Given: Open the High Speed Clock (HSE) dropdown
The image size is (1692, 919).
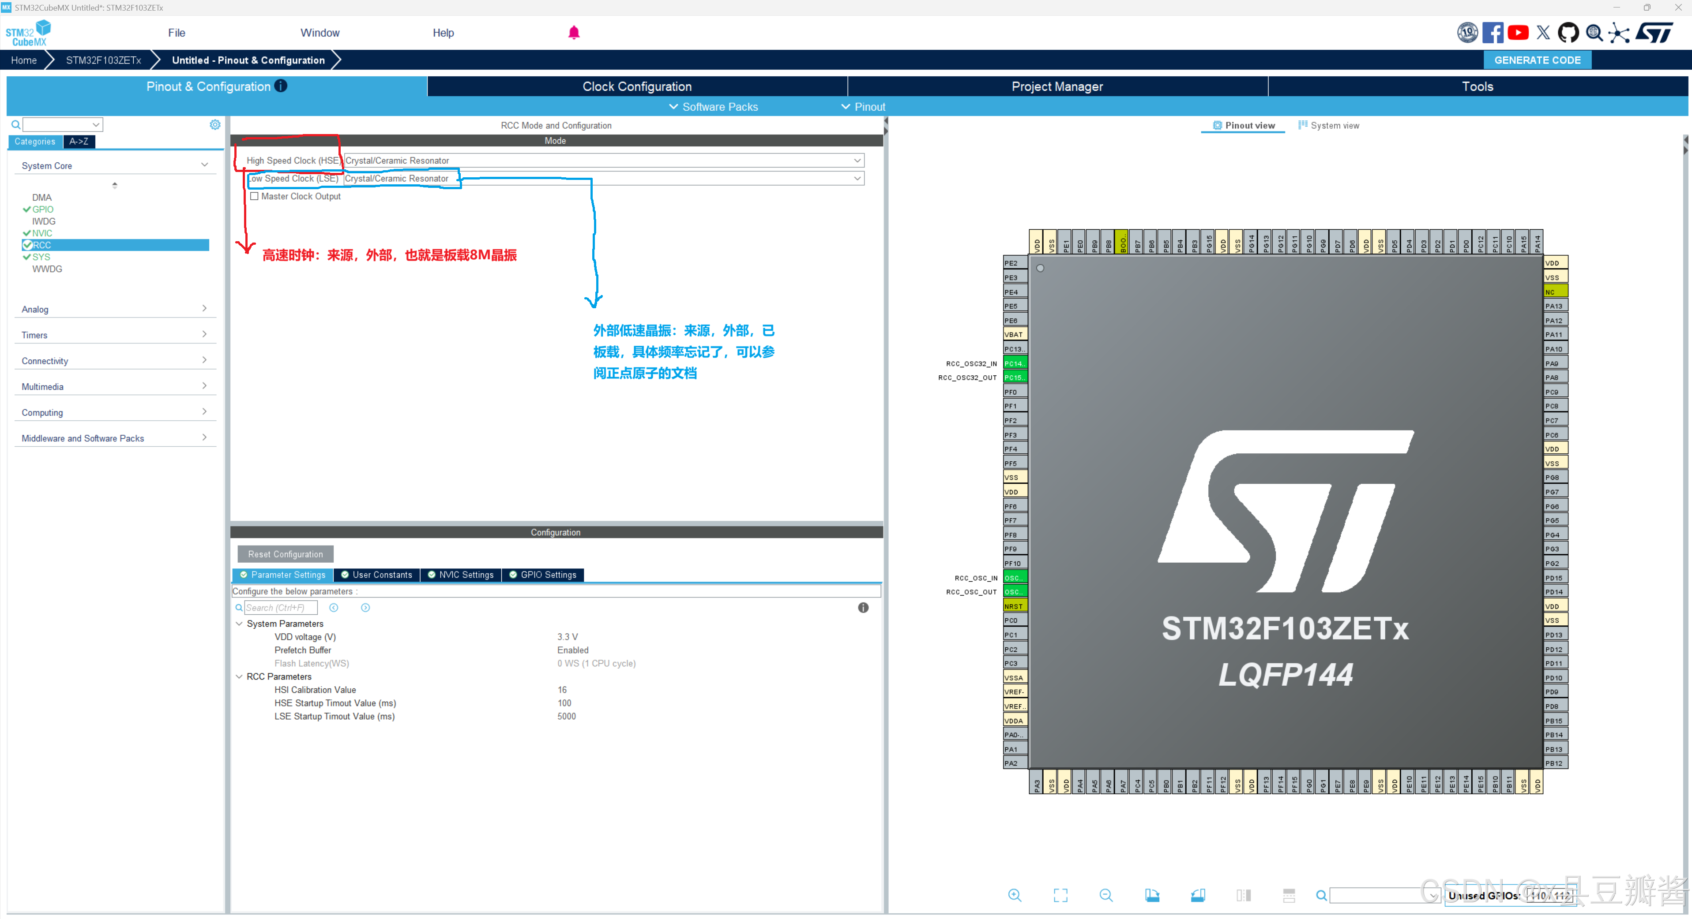Looking at the screenshot, I should click(x=857, y=161).
